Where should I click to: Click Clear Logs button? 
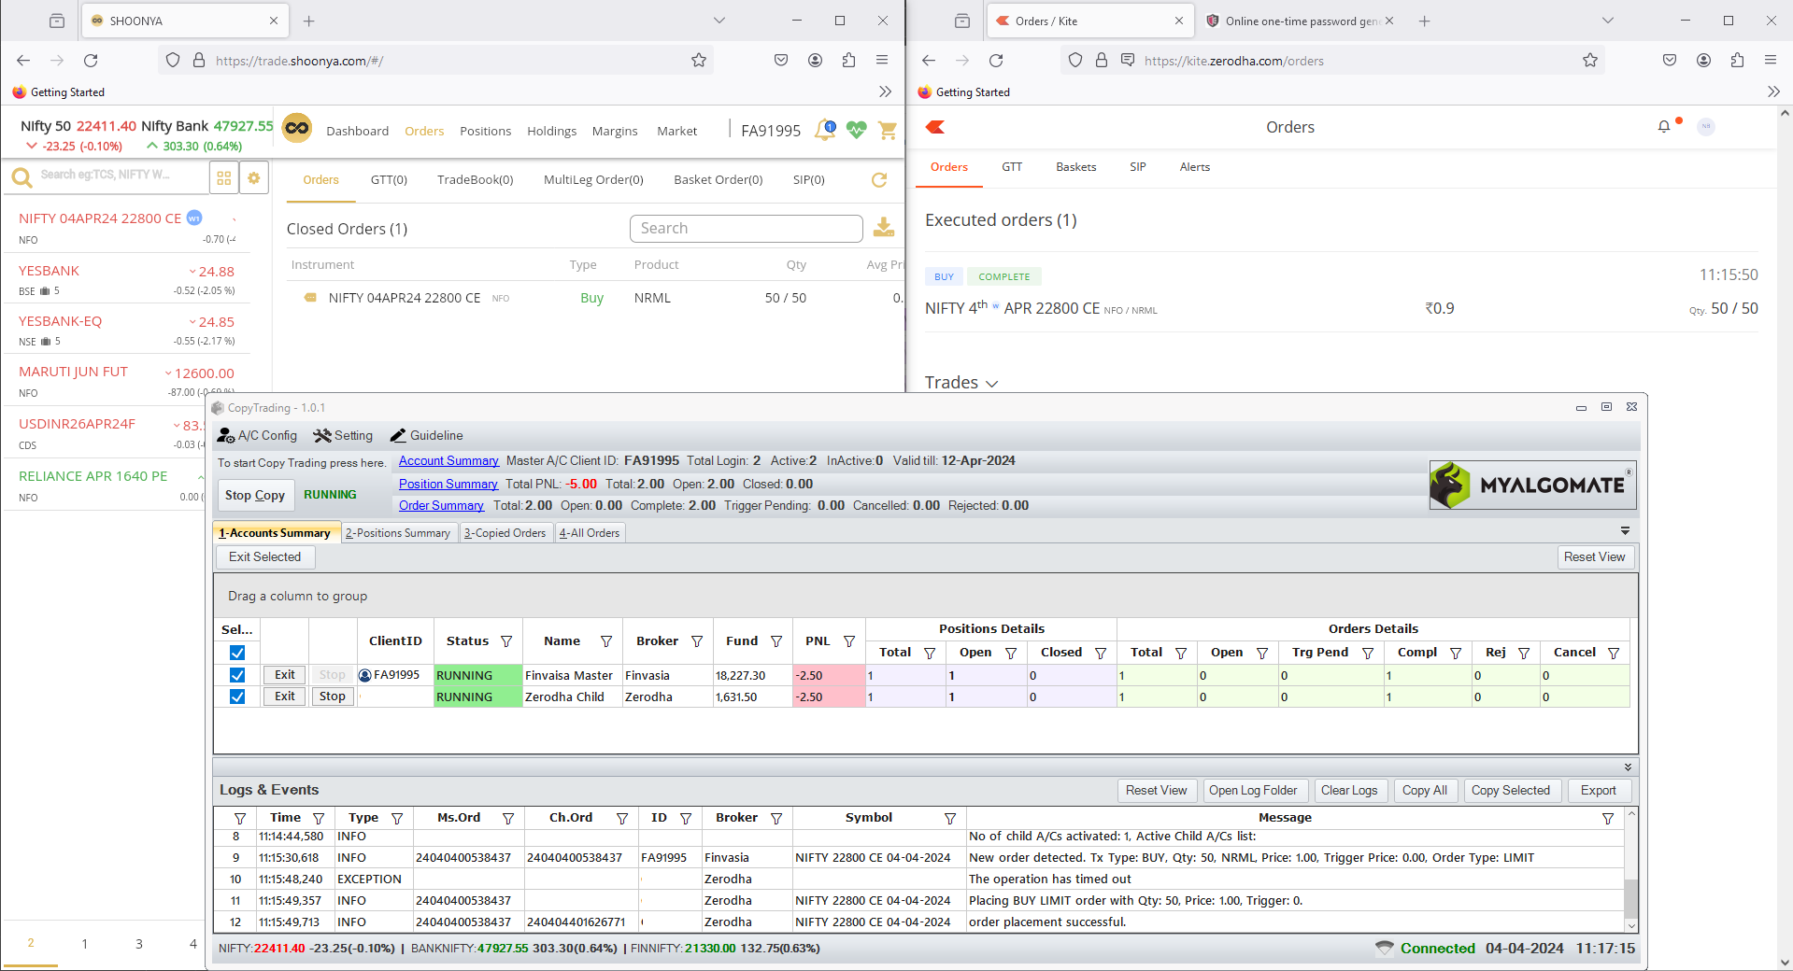[1349, 791]
